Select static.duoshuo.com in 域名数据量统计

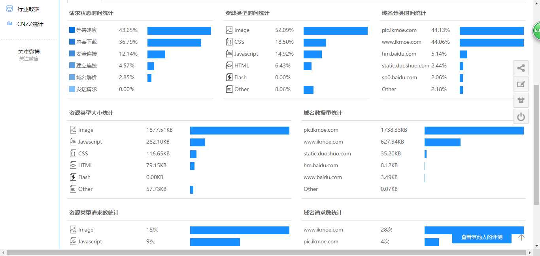click(x=327, y=153)
